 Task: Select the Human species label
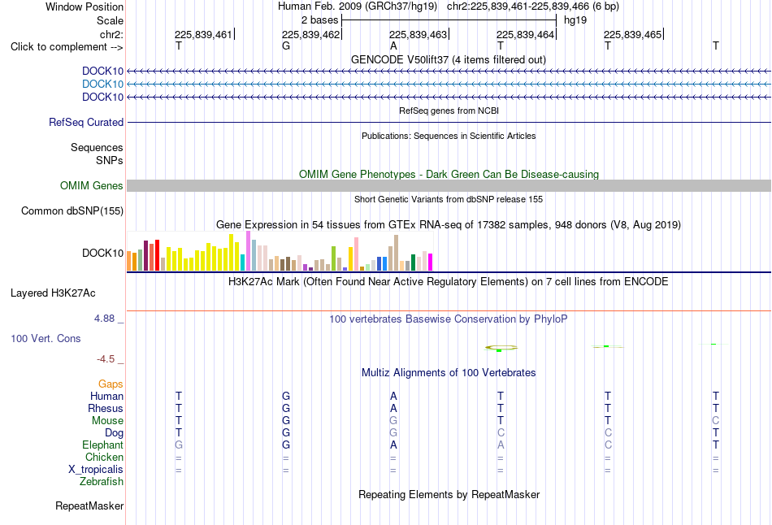pyautogui.click(x=106, y=396)
